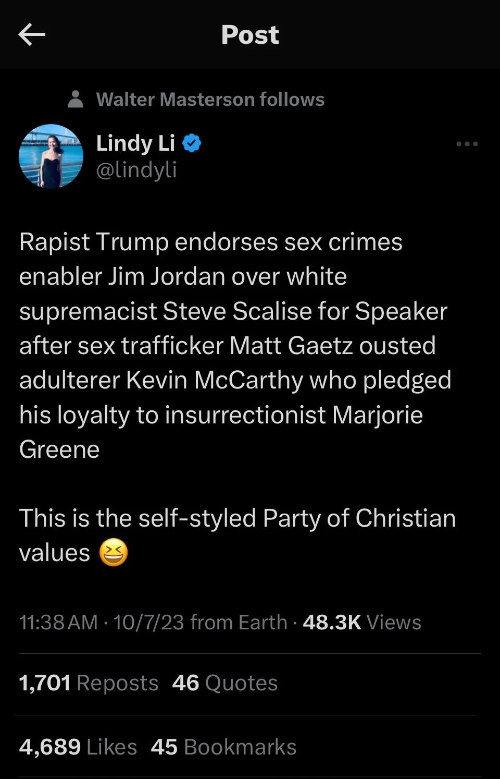Screen dimensions: 500x779
Task: Tap the "Walter Masterson follows" label
Action: (x=210, y=99)
